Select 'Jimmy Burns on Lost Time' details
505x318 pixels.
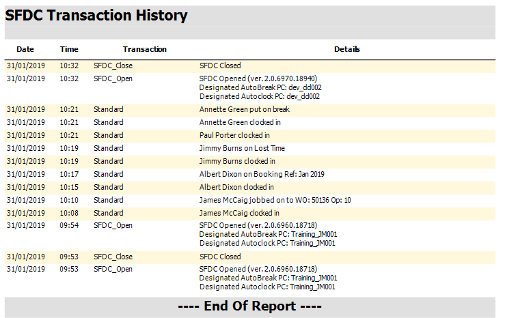click(x=242, y=148)
